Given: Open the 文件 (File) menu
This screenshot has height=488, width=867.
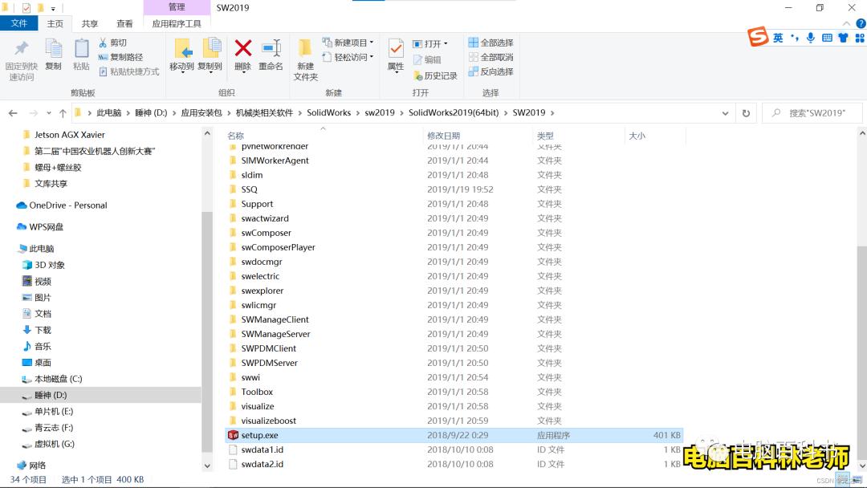Looking at the screenshot, I should [19, 23].
